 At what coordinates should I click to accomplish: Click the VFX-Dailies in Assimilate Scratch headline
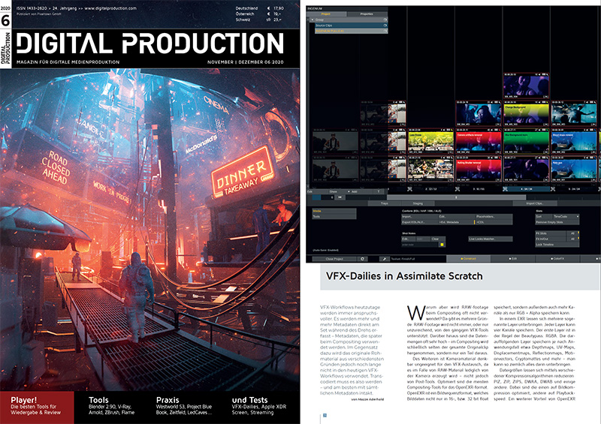pos(404,276)
